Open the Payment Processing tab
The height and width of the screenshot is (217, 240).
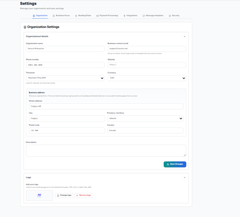(107, 16)
